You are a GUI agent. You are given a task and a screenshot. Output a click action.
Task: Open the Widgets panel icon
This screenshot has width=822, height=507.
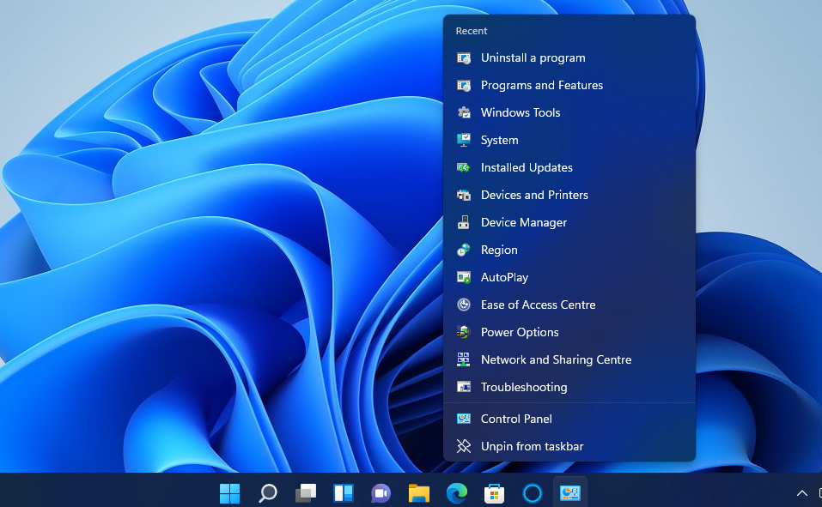point(344,492)
